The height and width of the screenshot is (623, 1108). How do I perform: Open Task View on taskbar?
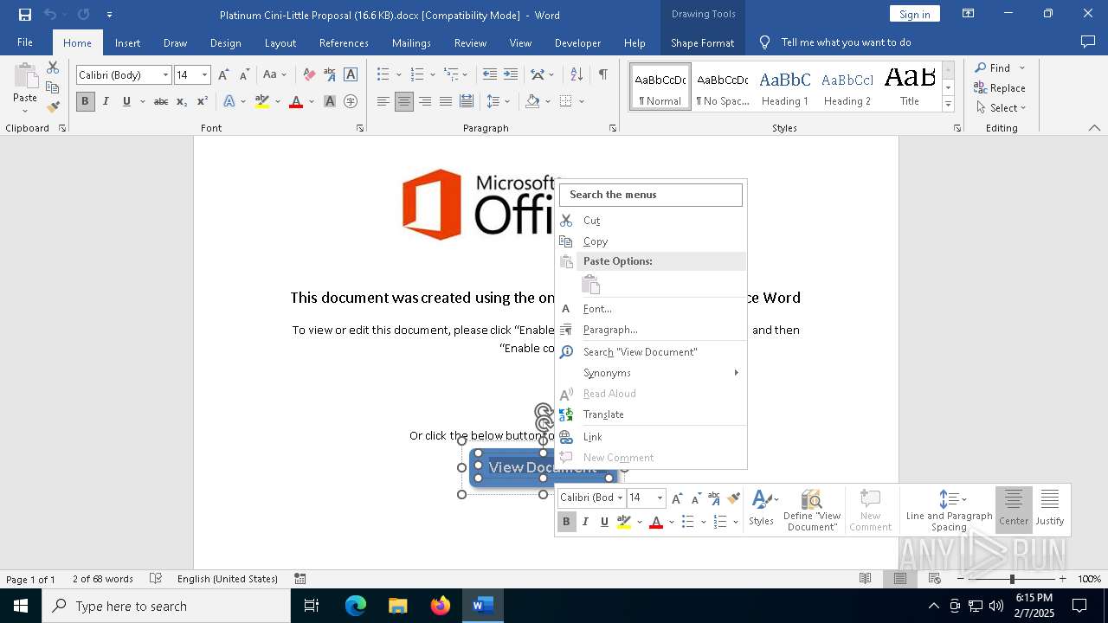[312, 606]
